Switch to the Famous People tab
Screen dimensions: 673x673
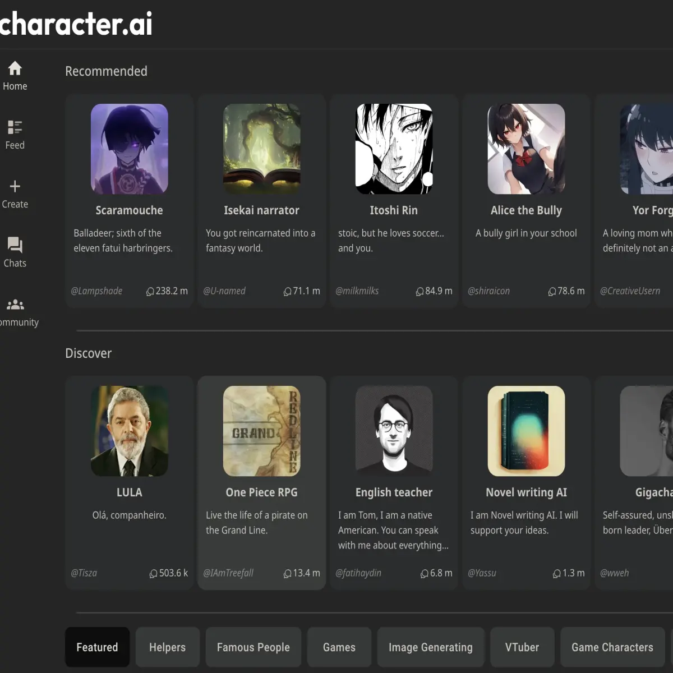tap(253, 647)
